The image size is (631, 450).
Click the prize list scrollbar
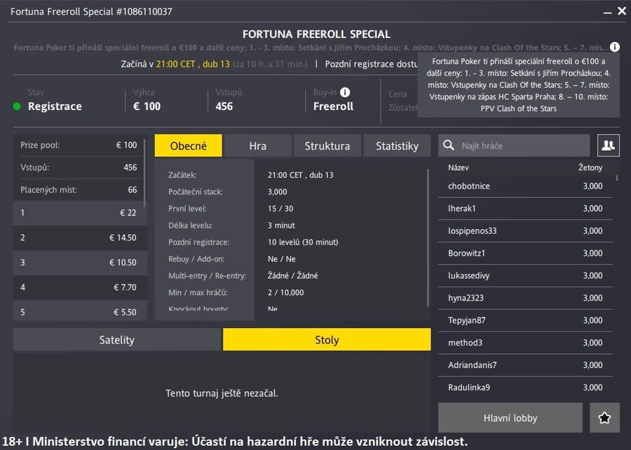[144, 173]
